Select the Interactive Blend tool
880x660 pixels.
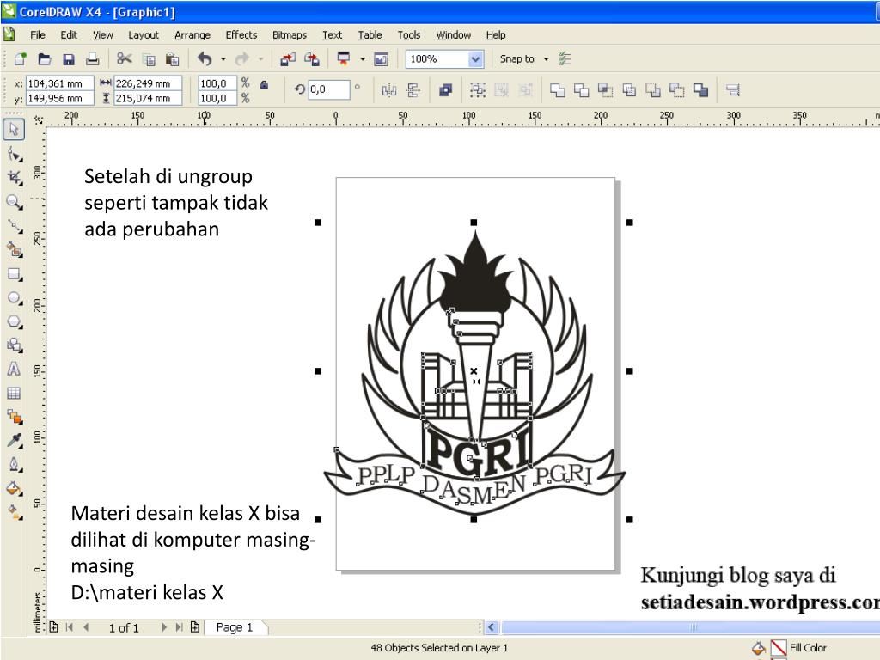(x=14, y=417)
